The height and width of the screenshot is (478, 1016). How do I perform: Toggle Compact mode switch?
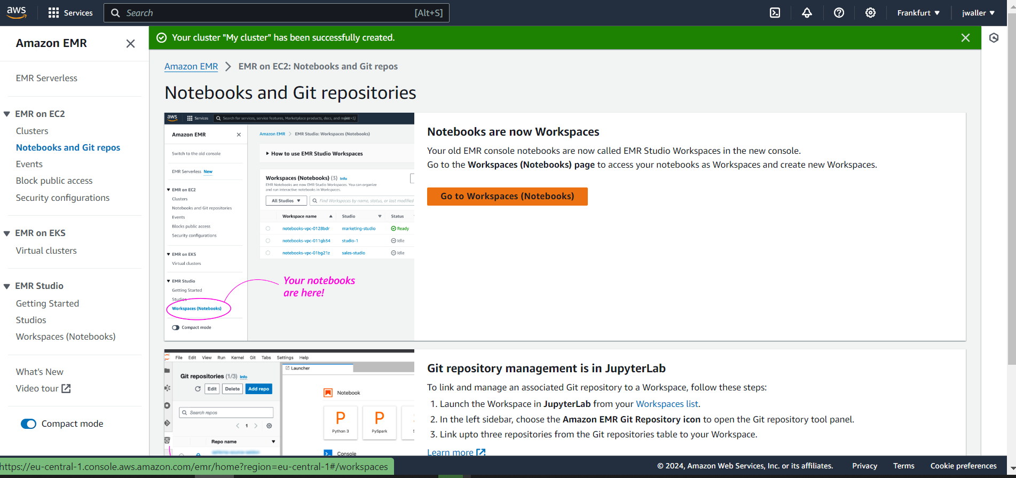(x=28, y=424)
